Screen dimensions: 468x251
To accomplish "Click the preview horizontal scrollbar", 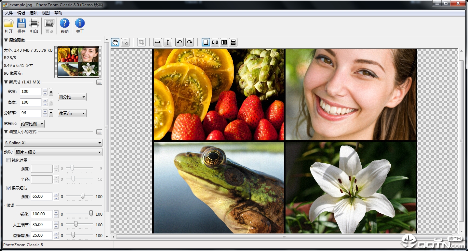I will 284,237.
